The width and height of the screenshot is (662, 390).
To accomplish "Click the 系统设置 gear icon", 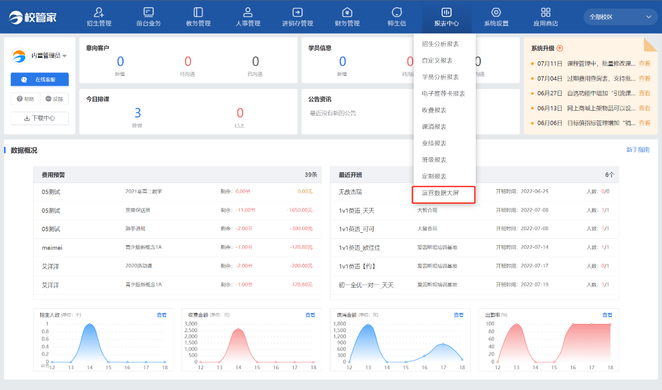I will click(x=496, y=12).
